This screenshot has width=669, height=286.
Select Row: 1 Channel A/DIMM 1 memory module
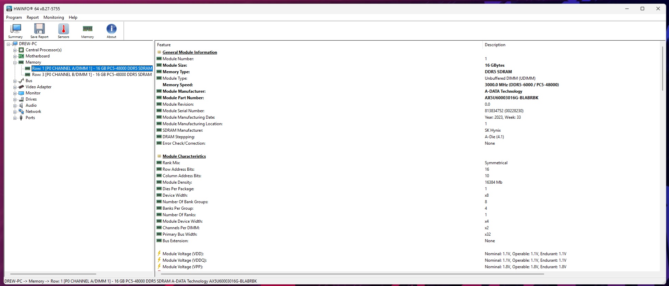coord(92,68)
